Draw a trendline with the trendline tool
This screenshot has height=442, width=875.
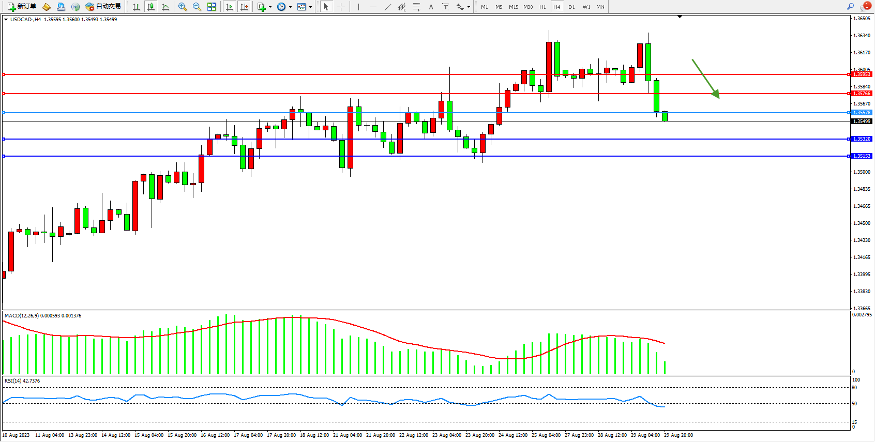(x=388, y=7)
